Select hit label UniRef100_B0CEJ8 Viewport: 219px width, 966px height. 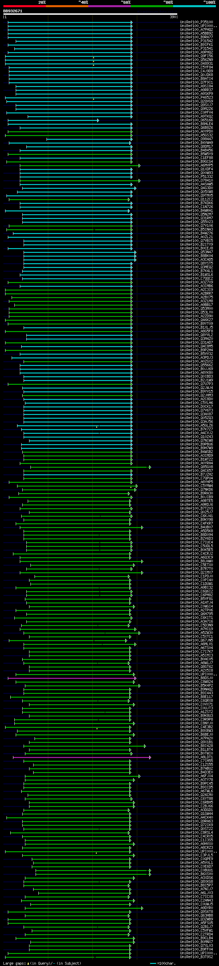point(196,248)
